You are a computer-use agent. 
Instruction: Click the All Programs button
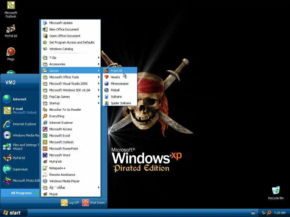coord(20,193)
